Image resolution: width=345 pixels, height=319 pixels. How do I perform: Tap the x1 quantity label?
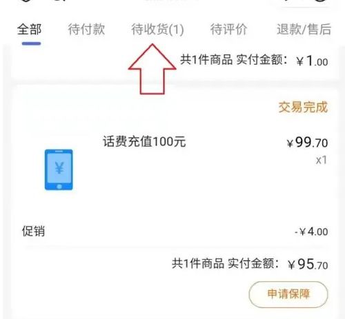coord(322,161)
